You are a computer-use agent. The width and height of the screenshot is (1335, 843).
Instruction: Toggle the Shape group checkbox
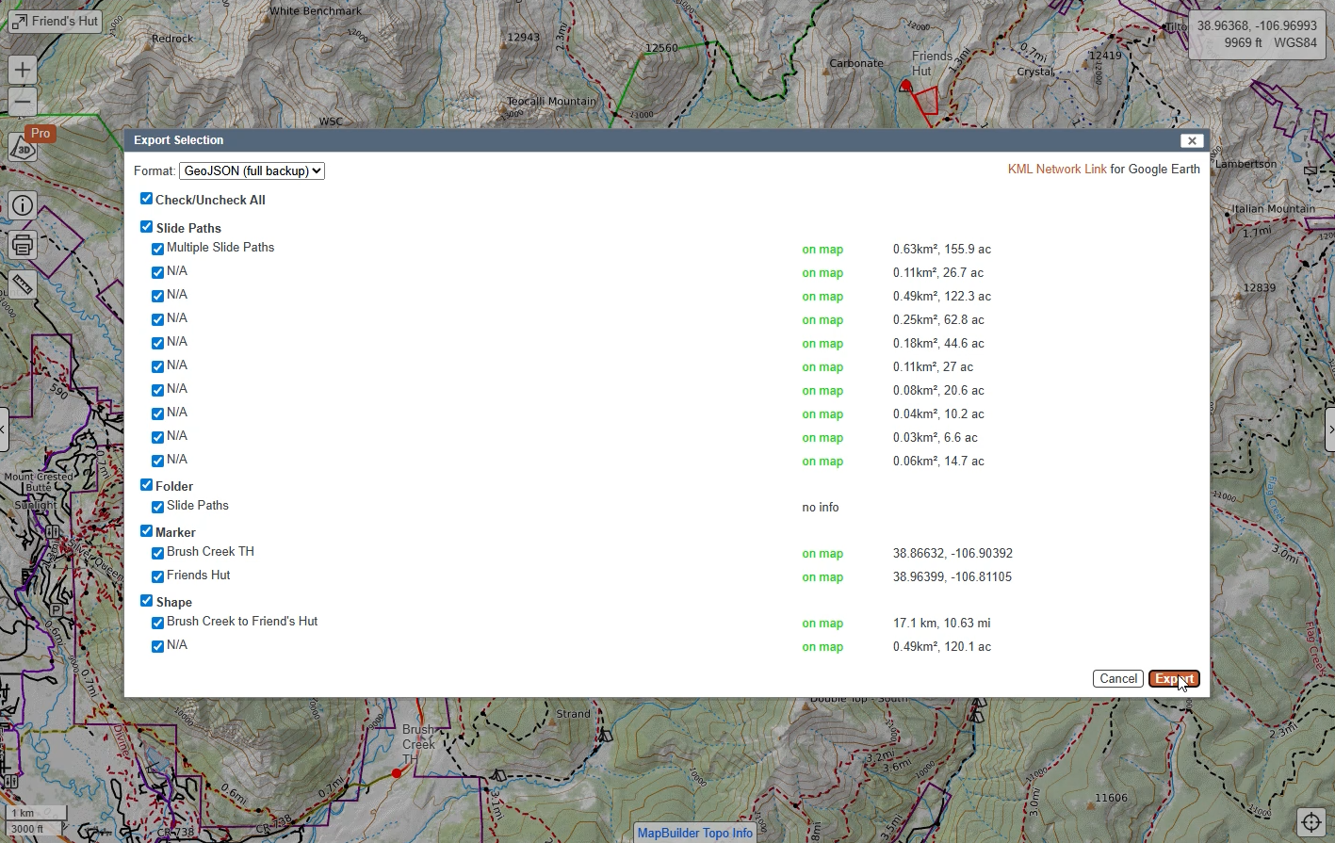[x=146, y=601]
